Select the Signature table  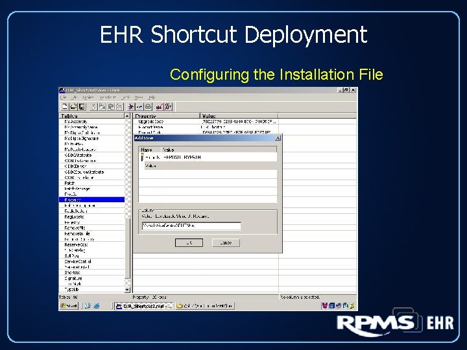[91, 278]
